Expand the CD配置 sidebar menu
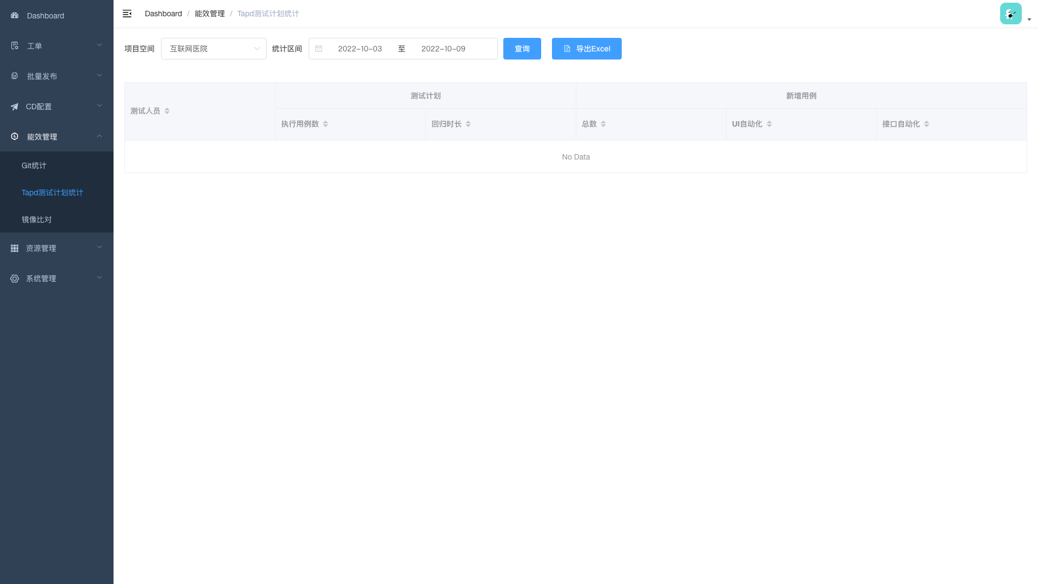This screenshot has height=584, width=1038. click(x=56, y=107)
